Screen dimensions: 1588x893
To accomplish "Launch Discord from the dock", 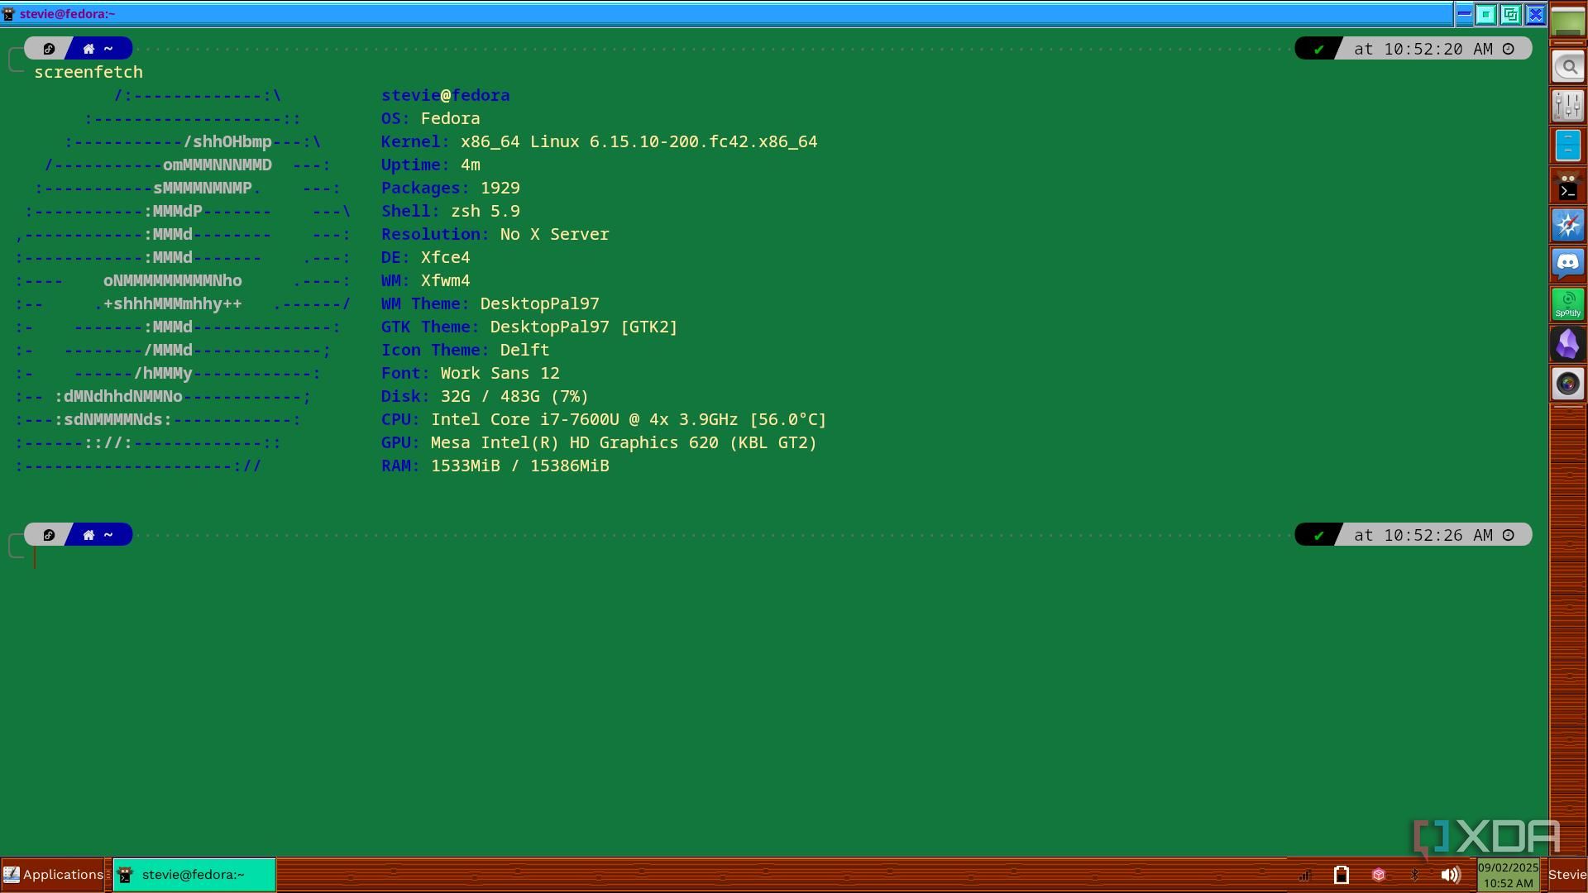I will (1568, 264).
